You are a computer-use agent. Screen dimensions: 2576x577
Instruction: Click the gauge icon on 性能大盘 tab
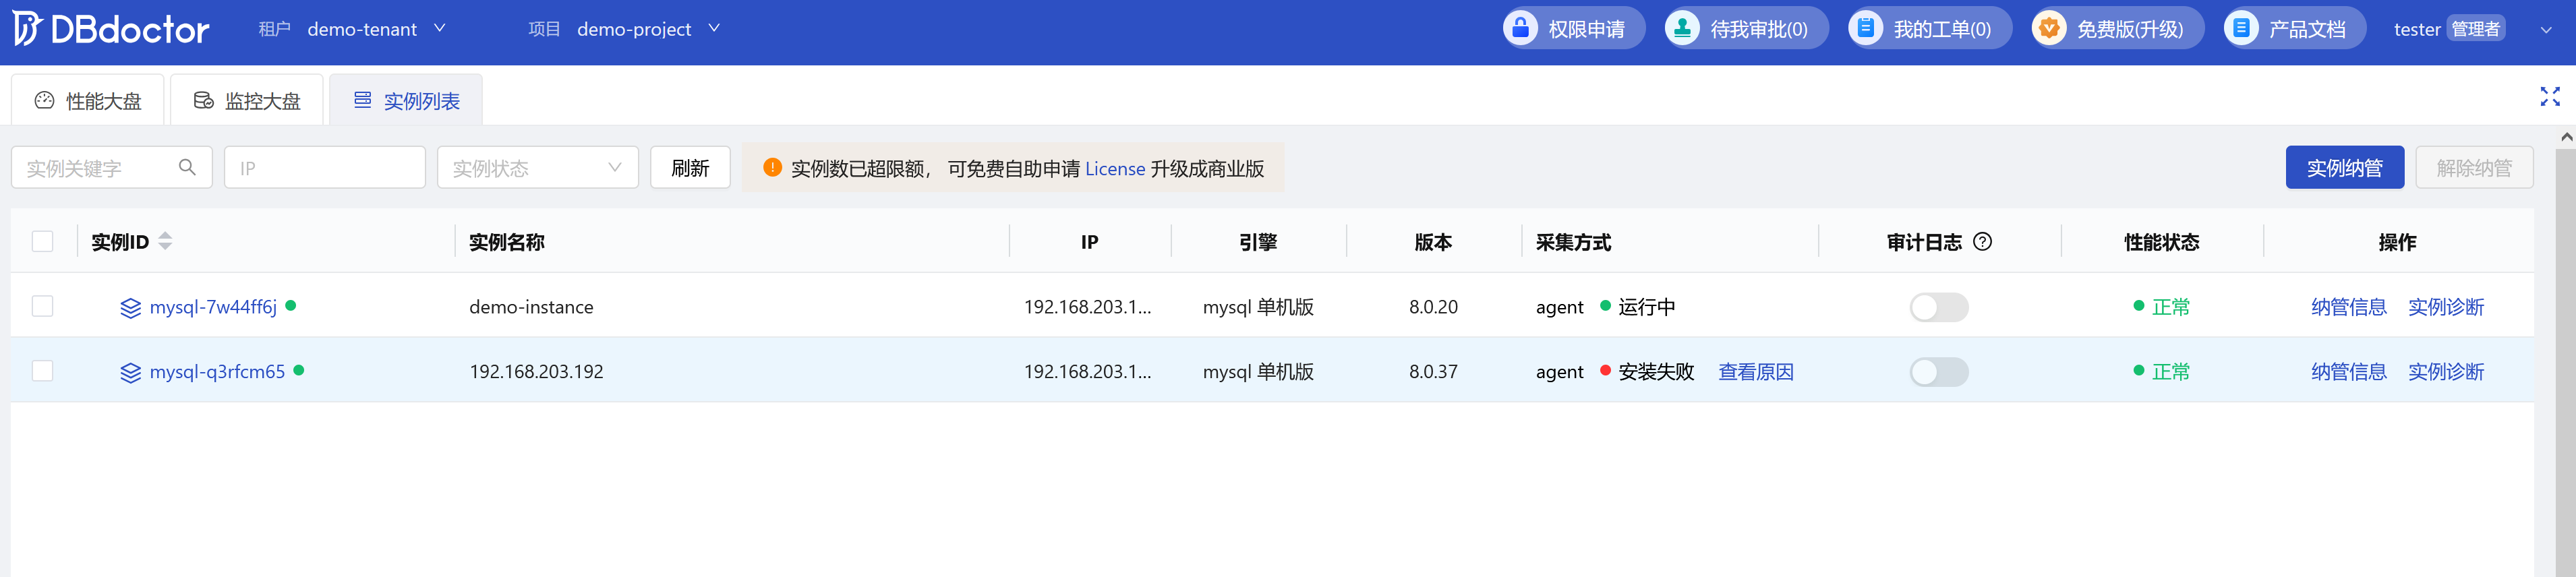pos(44,100)
